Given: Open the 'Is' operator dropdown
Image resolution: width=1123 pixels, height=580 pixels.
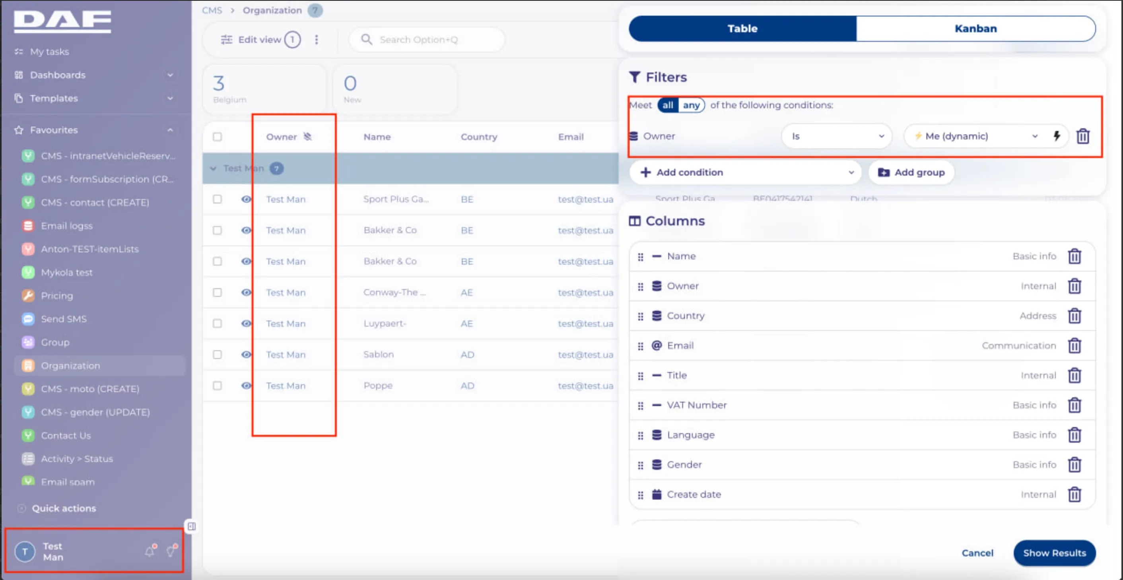Looking at the screenshot, I should (837, 136).
